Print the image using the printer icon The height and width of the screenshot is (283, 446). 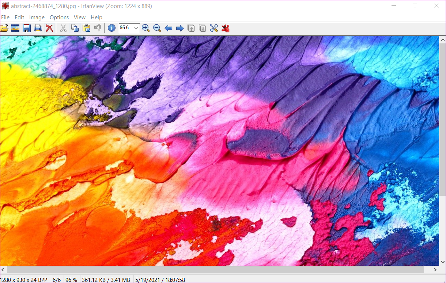(38, 28)
